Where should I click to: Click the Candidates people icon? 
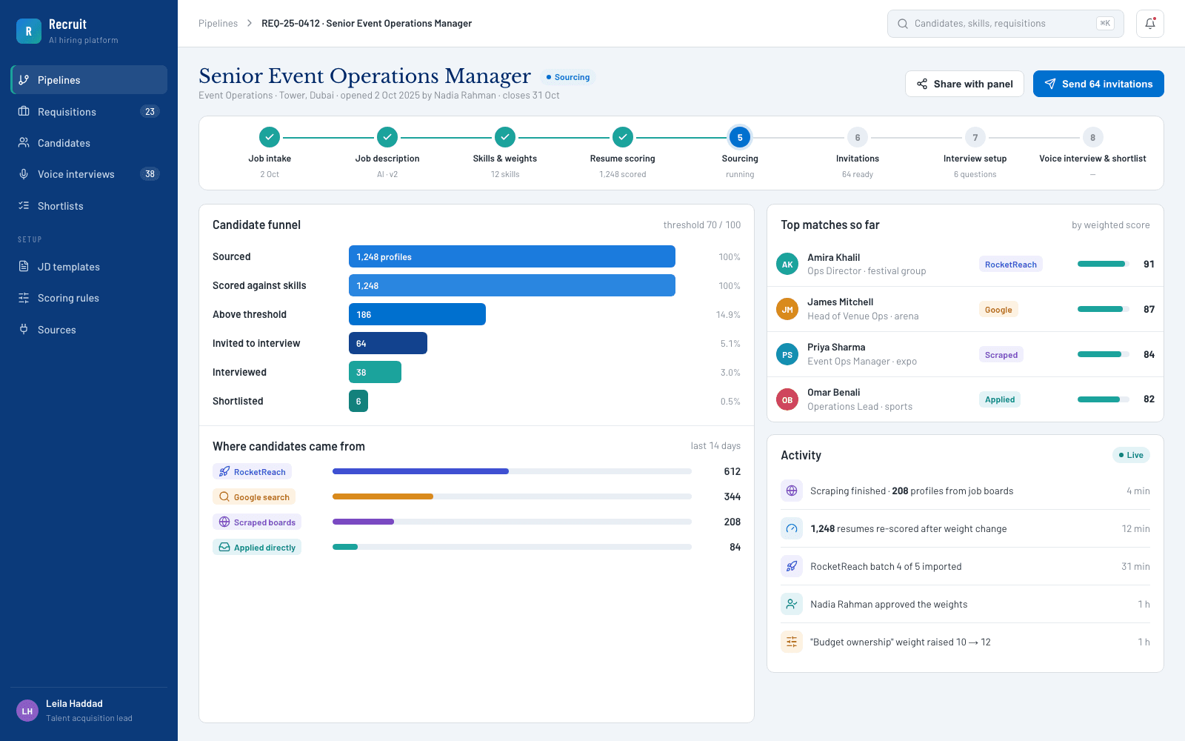(x=24, y=142)
